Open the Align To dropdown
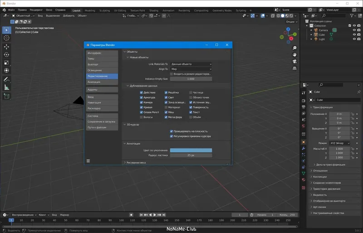The image size is (363, 233). point(191,69)
